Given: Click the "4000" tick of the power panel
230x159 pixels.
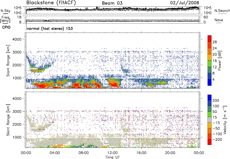Looking at the screenshot, I should coord(17,39).
